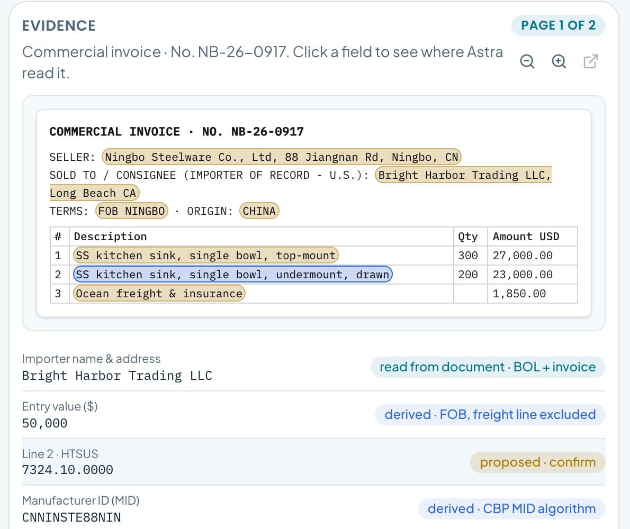This screenshot has height=529, width=630.
Task: Click the 'Line 2 · HTSUS' label
Action: coord(60,454)
